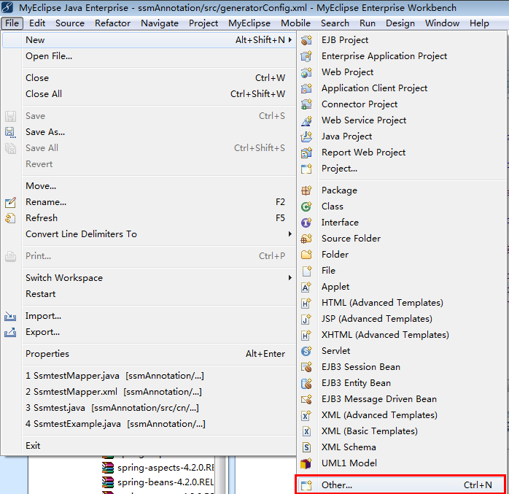Open the Search menu
509x494 pixels.
(335, 23)
